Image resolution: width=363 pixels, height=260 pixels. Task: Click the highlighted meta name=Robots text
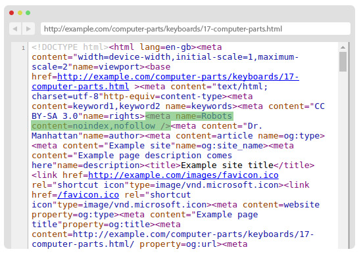point(189,116)
